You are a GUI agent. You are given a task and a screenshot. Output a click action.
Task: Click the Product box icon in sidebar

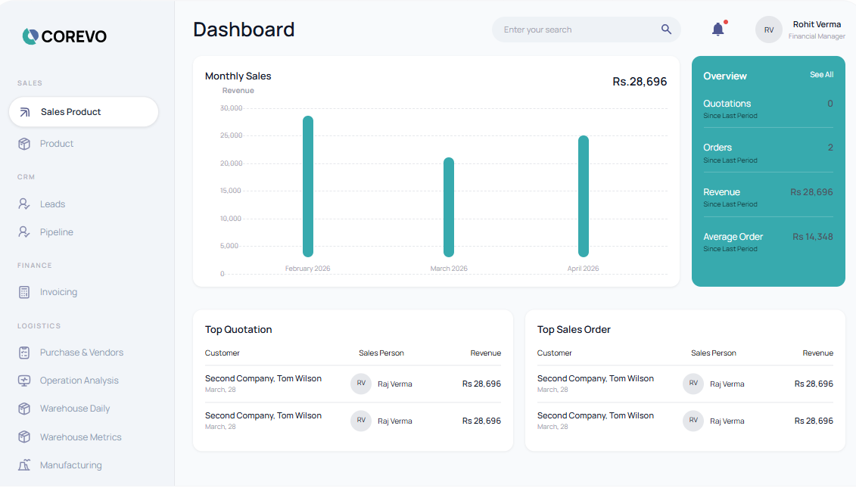[24, 144]
